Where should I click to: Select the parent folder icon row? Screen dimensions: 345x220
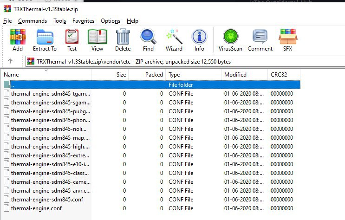7,84
